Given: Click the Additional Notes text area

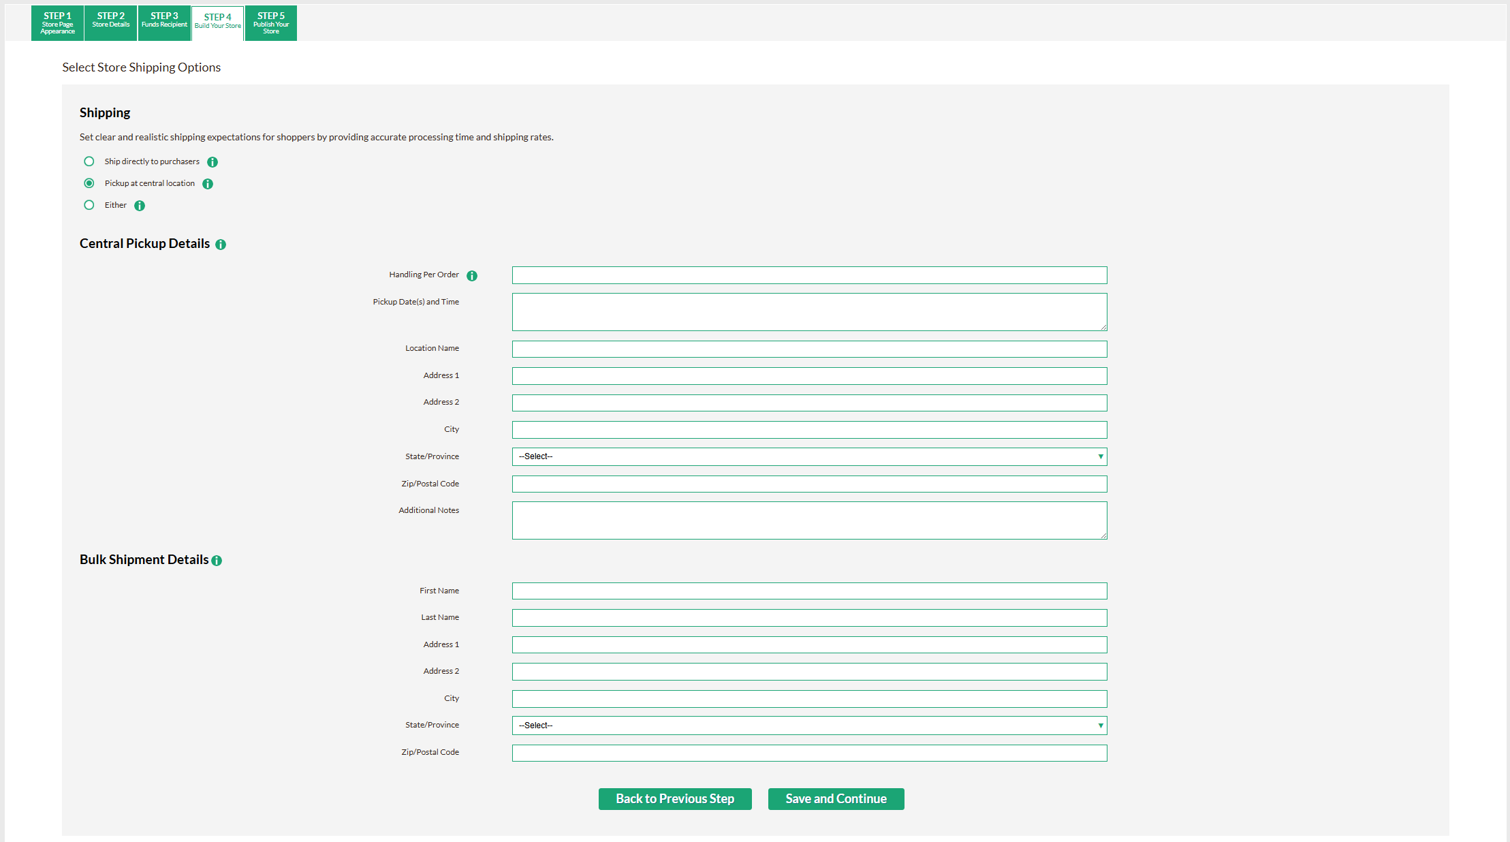Looking at the screenshot, I should pyautogui.click(x=809, y=520).
